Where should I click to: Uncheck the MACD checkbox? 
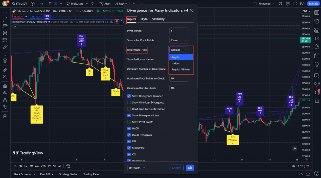point(129,128)
